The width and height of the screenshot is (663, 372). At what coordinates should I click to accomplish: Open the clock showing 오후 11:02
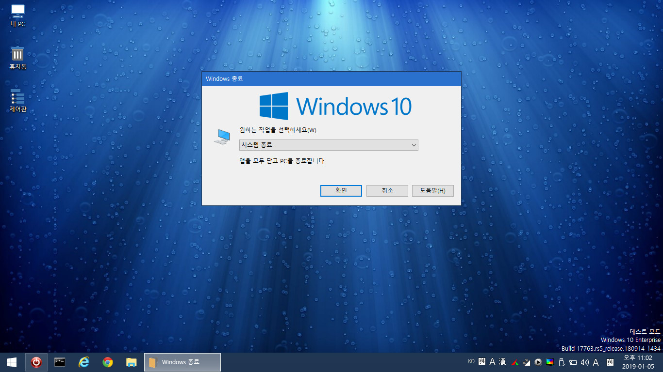tap(638, 362)
